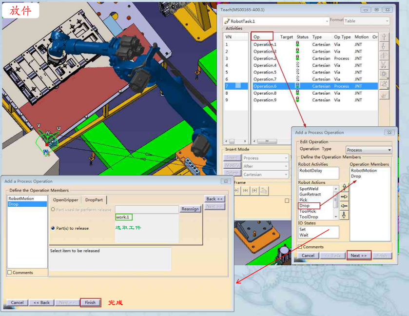Select Operation.6 row in Activities table
Screen dimensions: 409x316
[265, 86]
